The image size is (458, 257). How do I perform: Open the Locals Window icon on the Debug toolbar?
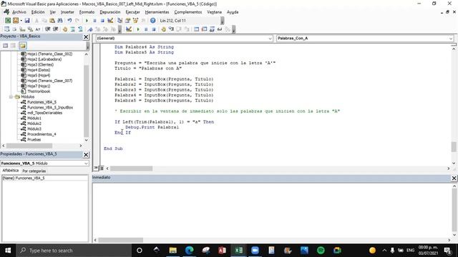196,29
